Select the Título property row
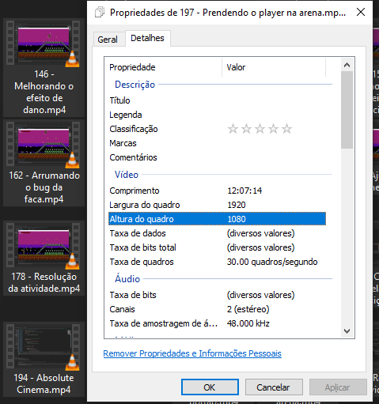Screen dimensions: 379x404 click(217, 100)
